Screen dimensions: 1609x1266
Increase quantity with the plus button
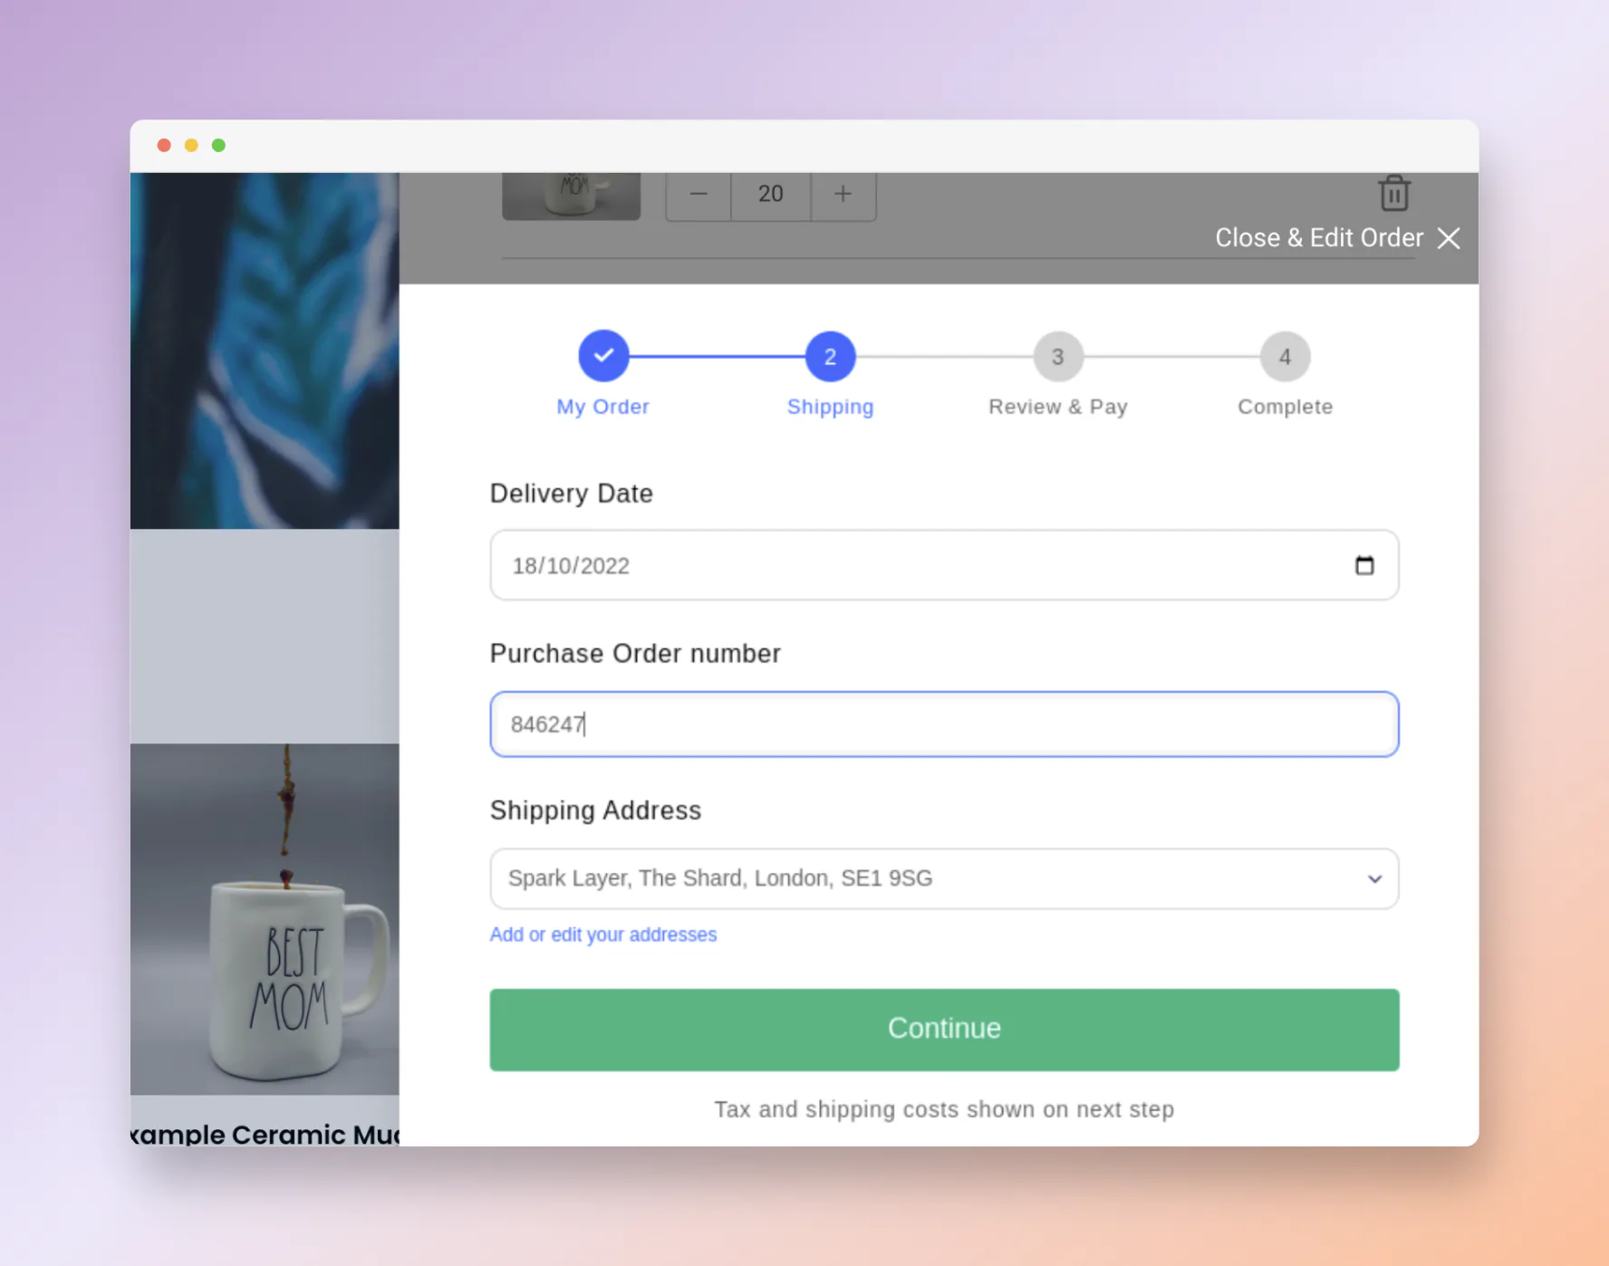coord(843,194)
